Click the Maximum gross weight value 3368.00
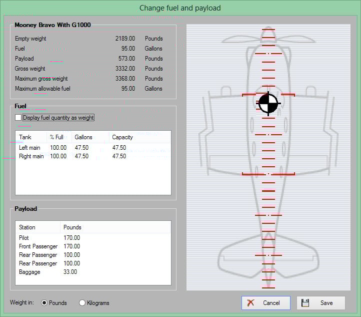The height and width of the screenshot is (317, 361). [x=125, y=79]
